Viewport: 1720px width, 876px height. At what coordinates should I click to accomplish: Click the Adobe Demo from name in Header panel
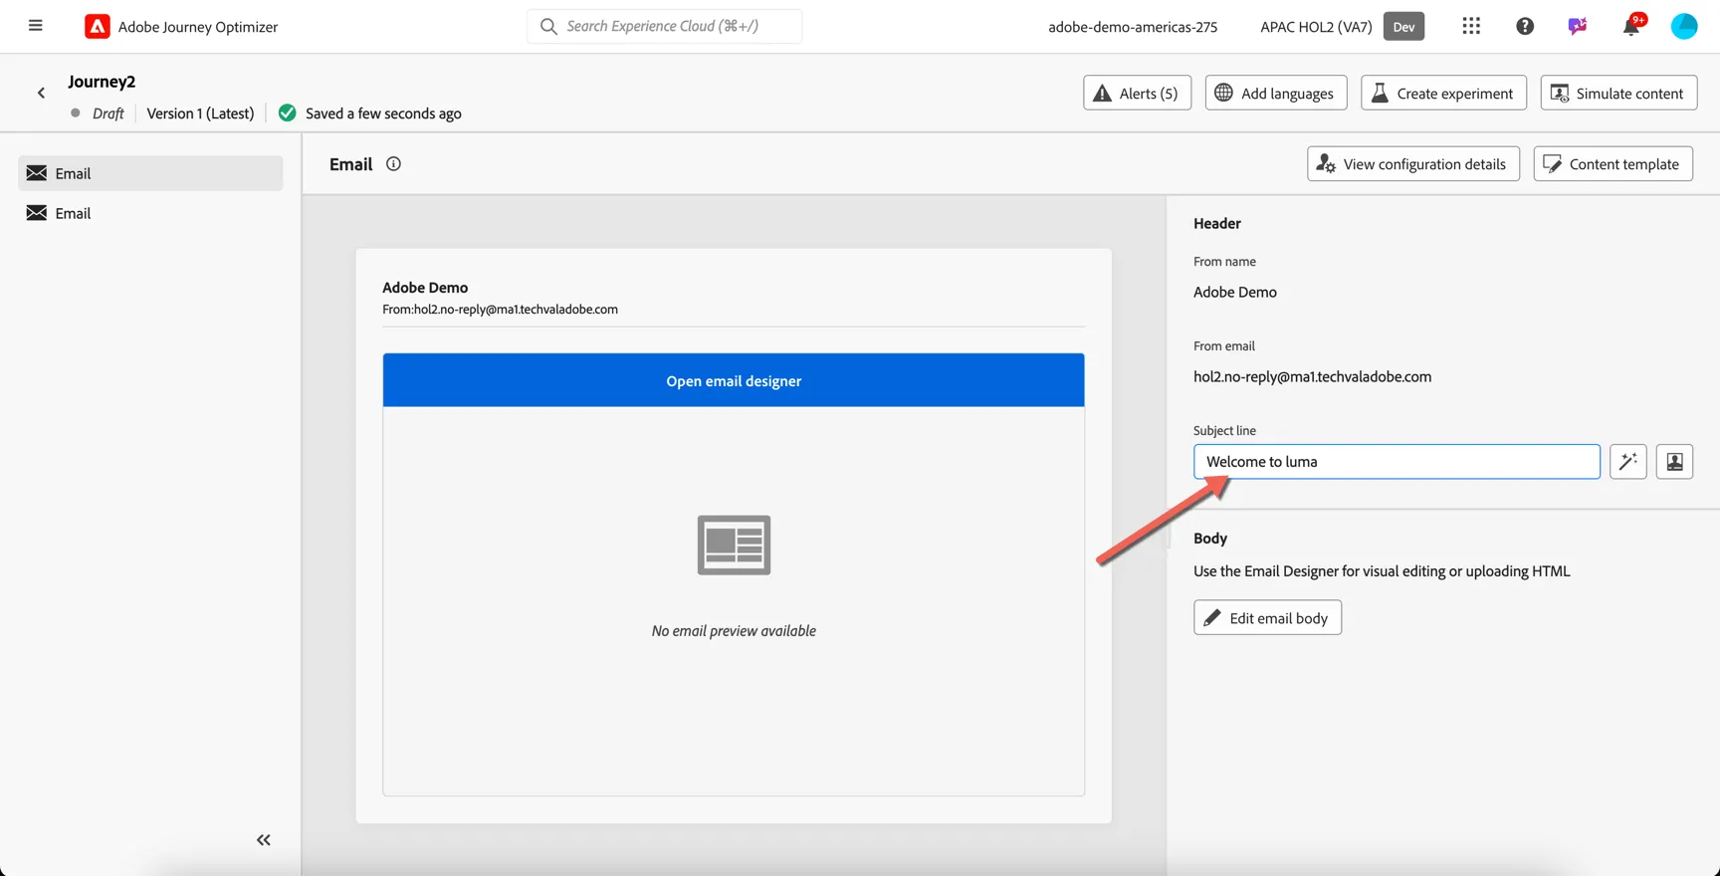coord(1234,292)
